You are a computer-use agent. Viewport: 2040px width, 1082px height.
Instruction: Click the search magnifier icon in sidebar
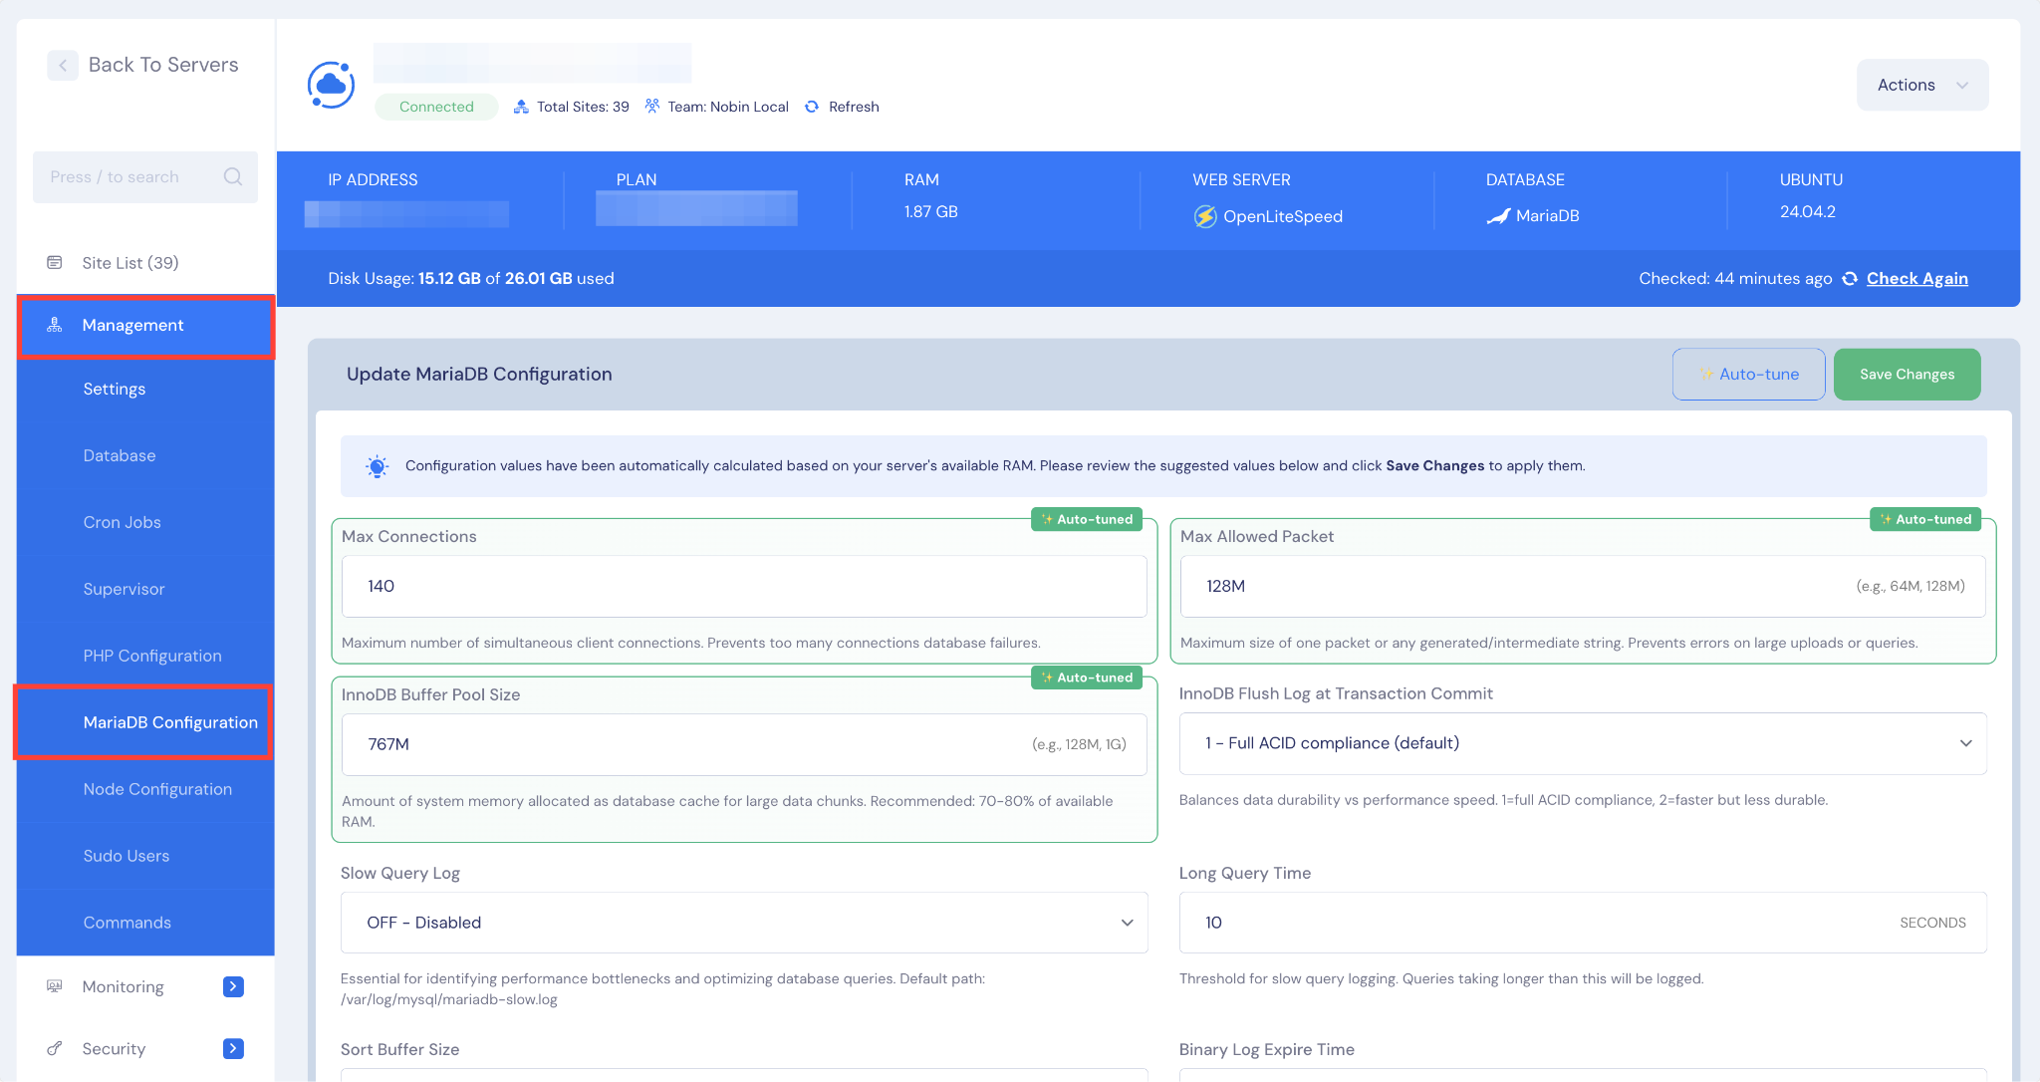pyautogui.click(x=233, y=176)
